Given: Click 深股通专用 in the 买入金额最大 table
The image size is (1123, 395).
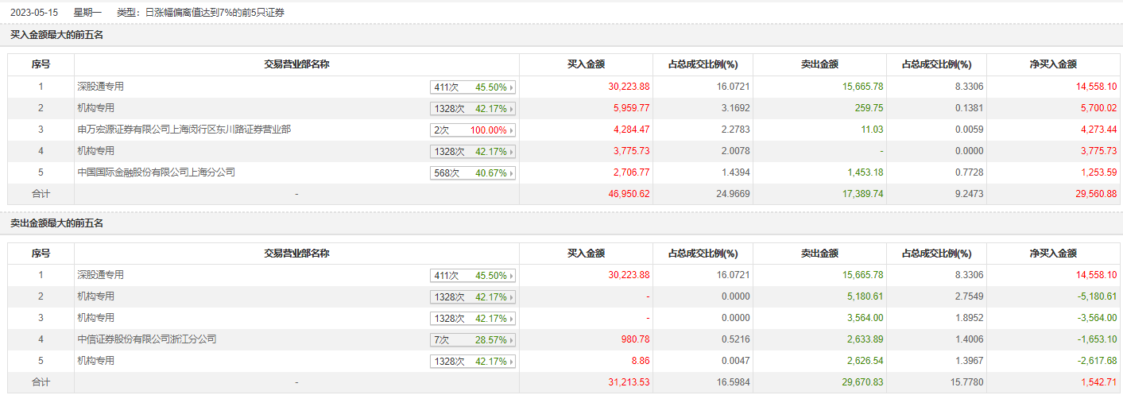Looking at the screenshot, I should [x=100, y=87].
